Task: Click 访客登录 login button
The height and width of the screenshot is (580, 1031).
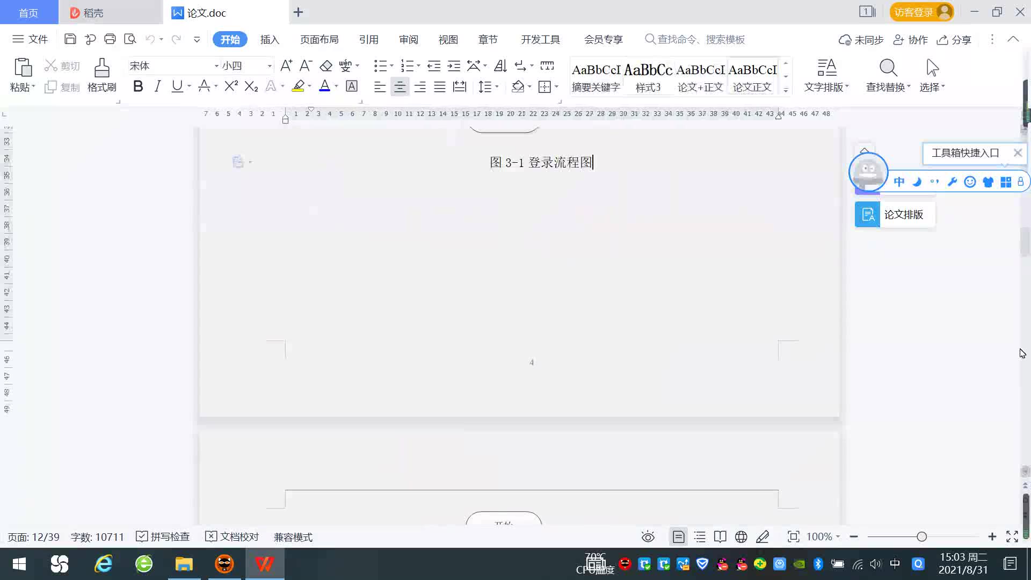Action: pyautogui.click(x=921, y=12)
